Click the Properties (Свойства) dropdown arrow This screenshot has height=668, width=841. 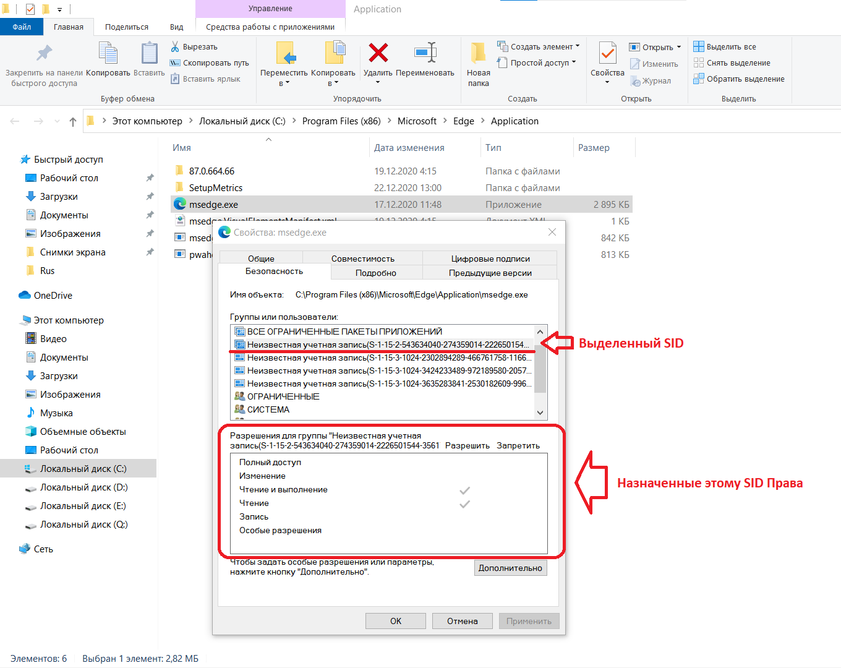[x=607, y=82]
